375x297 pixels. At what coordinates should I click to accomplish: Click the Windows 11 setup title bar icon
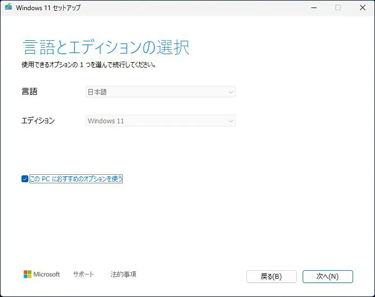click(x=8, y=7)
